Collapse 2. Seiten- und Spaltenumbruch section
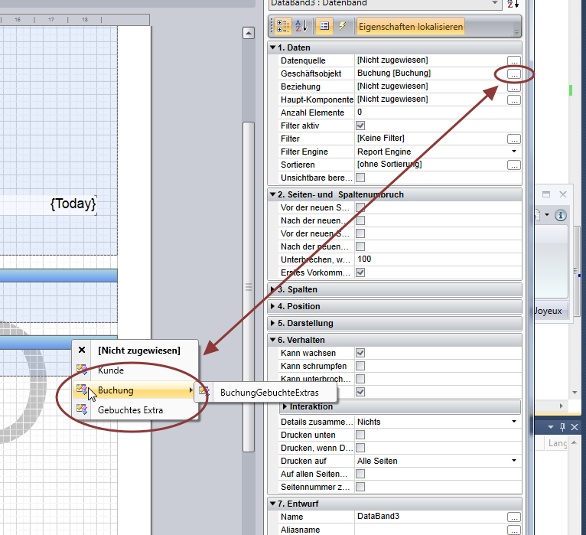 tap(273, 194)
